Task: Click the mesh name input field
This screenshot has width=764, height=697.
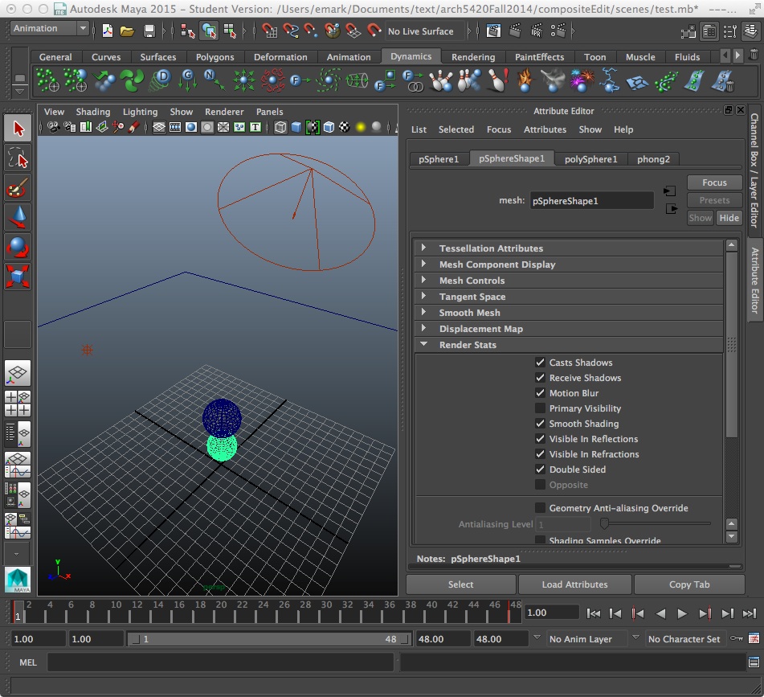Action: 591,200
